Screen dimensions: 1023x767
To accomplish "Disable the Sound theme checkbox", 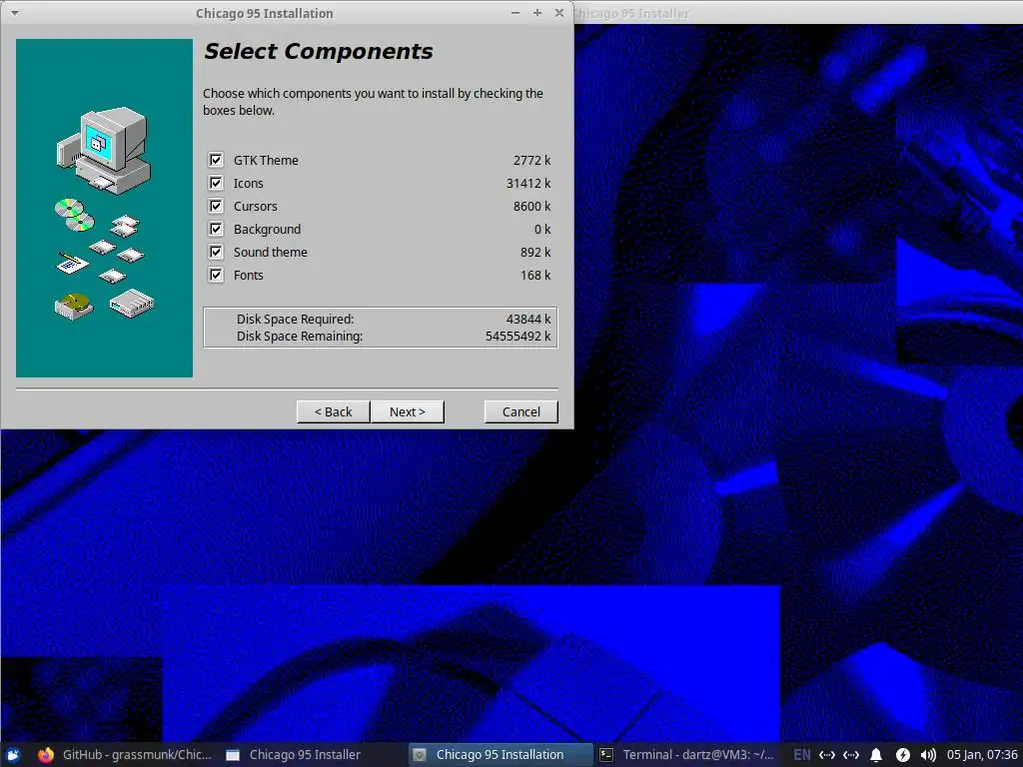I will [x=216, y=251].
